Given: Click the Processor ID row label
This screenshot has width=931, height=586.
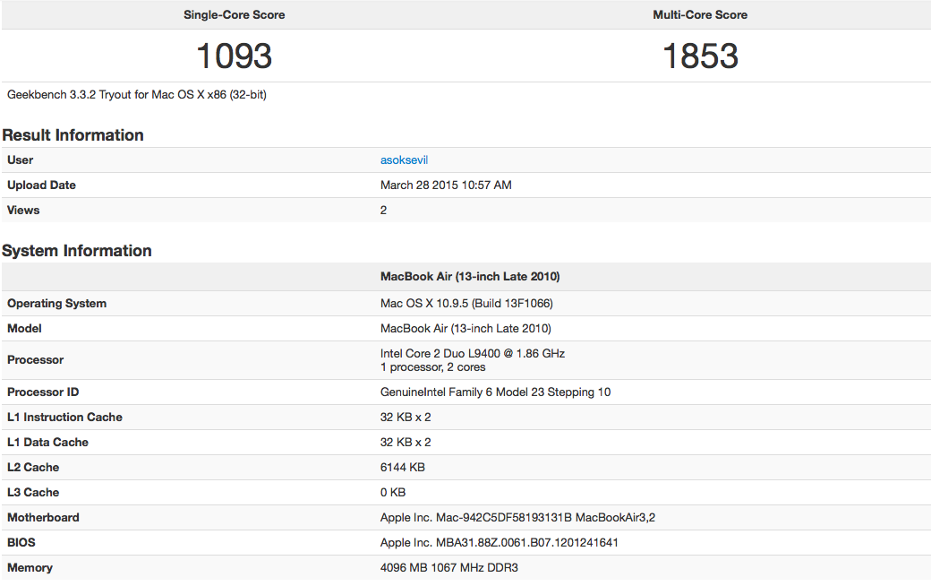Looking at the screenshot, I should click(x=43, y=392).
